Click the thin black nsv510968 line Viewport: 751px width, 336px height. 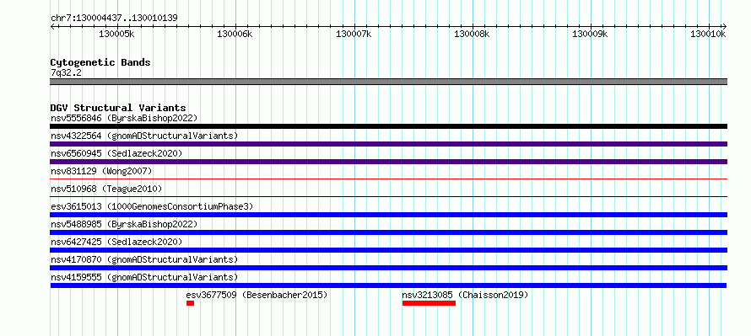[388, 196]
